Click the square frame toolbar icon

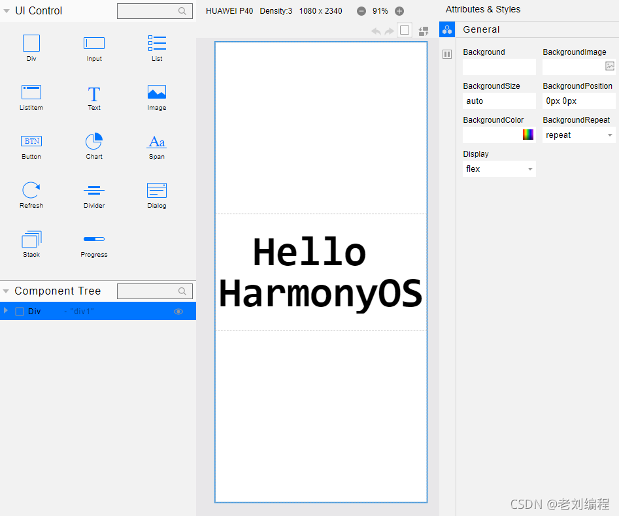pos(405,31)
